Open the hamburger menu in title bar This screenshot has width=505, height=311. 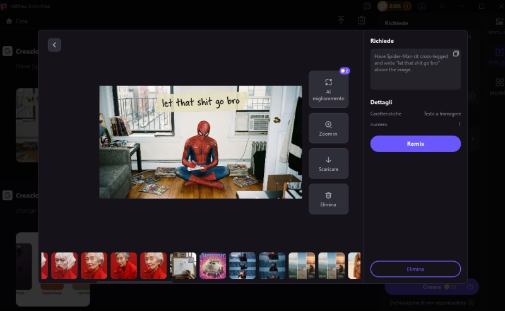(x=441, y=6)
